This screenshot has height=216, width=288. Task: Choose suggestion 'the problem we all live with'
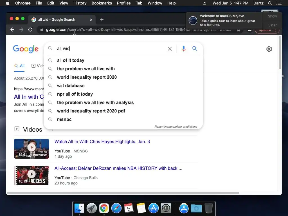(123, 69)
